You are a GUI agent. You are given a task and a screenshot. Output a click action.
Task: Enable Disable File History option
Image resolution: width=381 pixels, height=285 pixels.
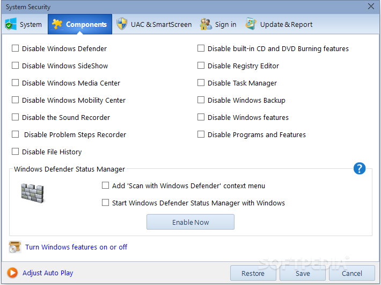point(16,152)
